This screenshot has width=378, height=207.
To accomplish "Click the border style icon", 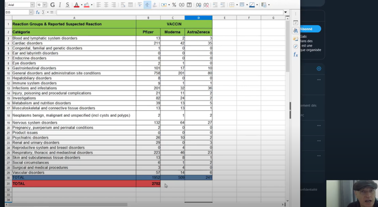I will coord(242,5).
